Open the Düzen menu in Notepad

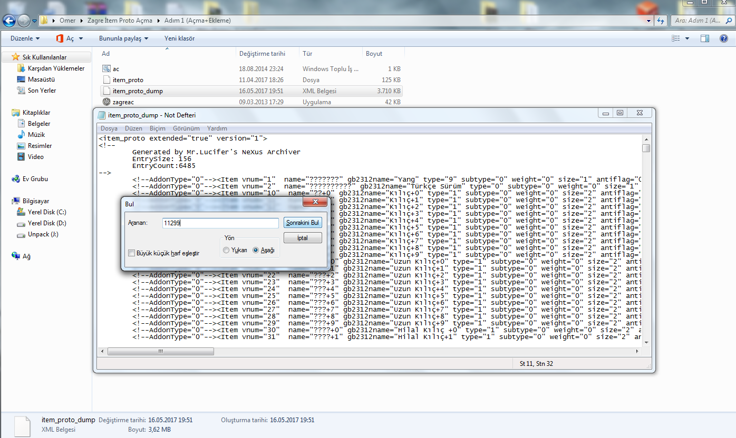coord(134,128)
